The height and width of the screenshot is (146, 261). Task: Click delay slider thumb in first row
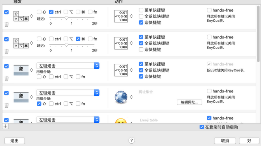[x=66, y=18]
